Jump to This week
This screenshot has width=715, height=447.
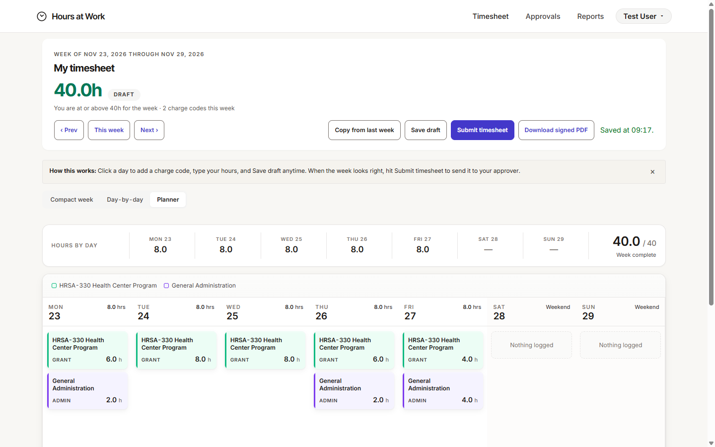click(109, 130)
